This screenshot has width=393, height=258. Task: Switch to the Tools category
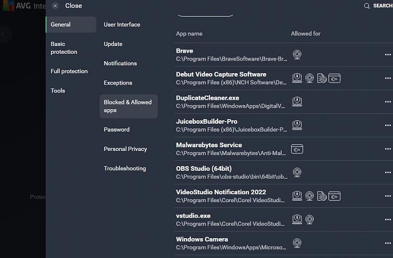tap(58, 91)
